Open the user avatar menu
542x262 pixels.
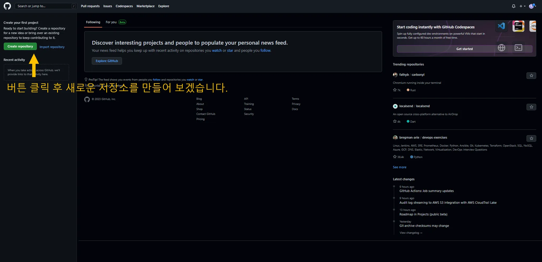click(x=532, y=6)
